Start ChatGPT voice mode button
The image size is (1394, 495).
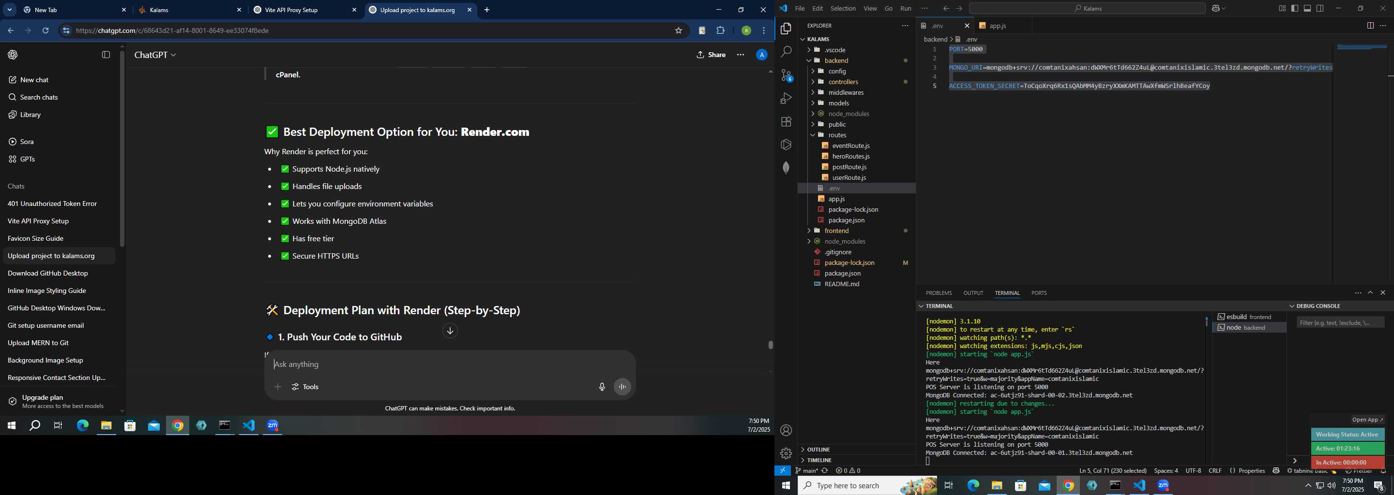[622, 387]
